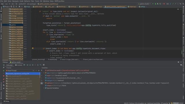Select the sphinx folder in project tree
This screenshot has width=185, height=104.
(13, 25)
